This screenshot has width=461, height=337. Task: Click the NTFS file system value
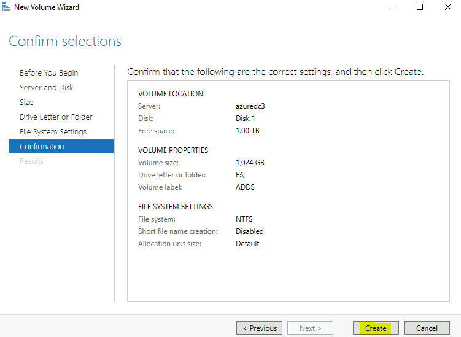pyautogui.click(x=244, y=219)
